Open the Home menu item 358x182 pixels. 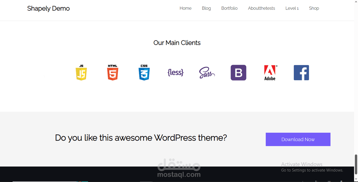click(186, 8)
